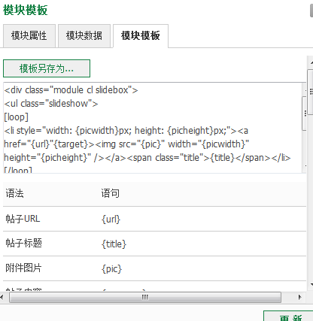This screenshot has height=321, width=313.
Task: Click the 语句 column header
Action: (x=111, y=193)
